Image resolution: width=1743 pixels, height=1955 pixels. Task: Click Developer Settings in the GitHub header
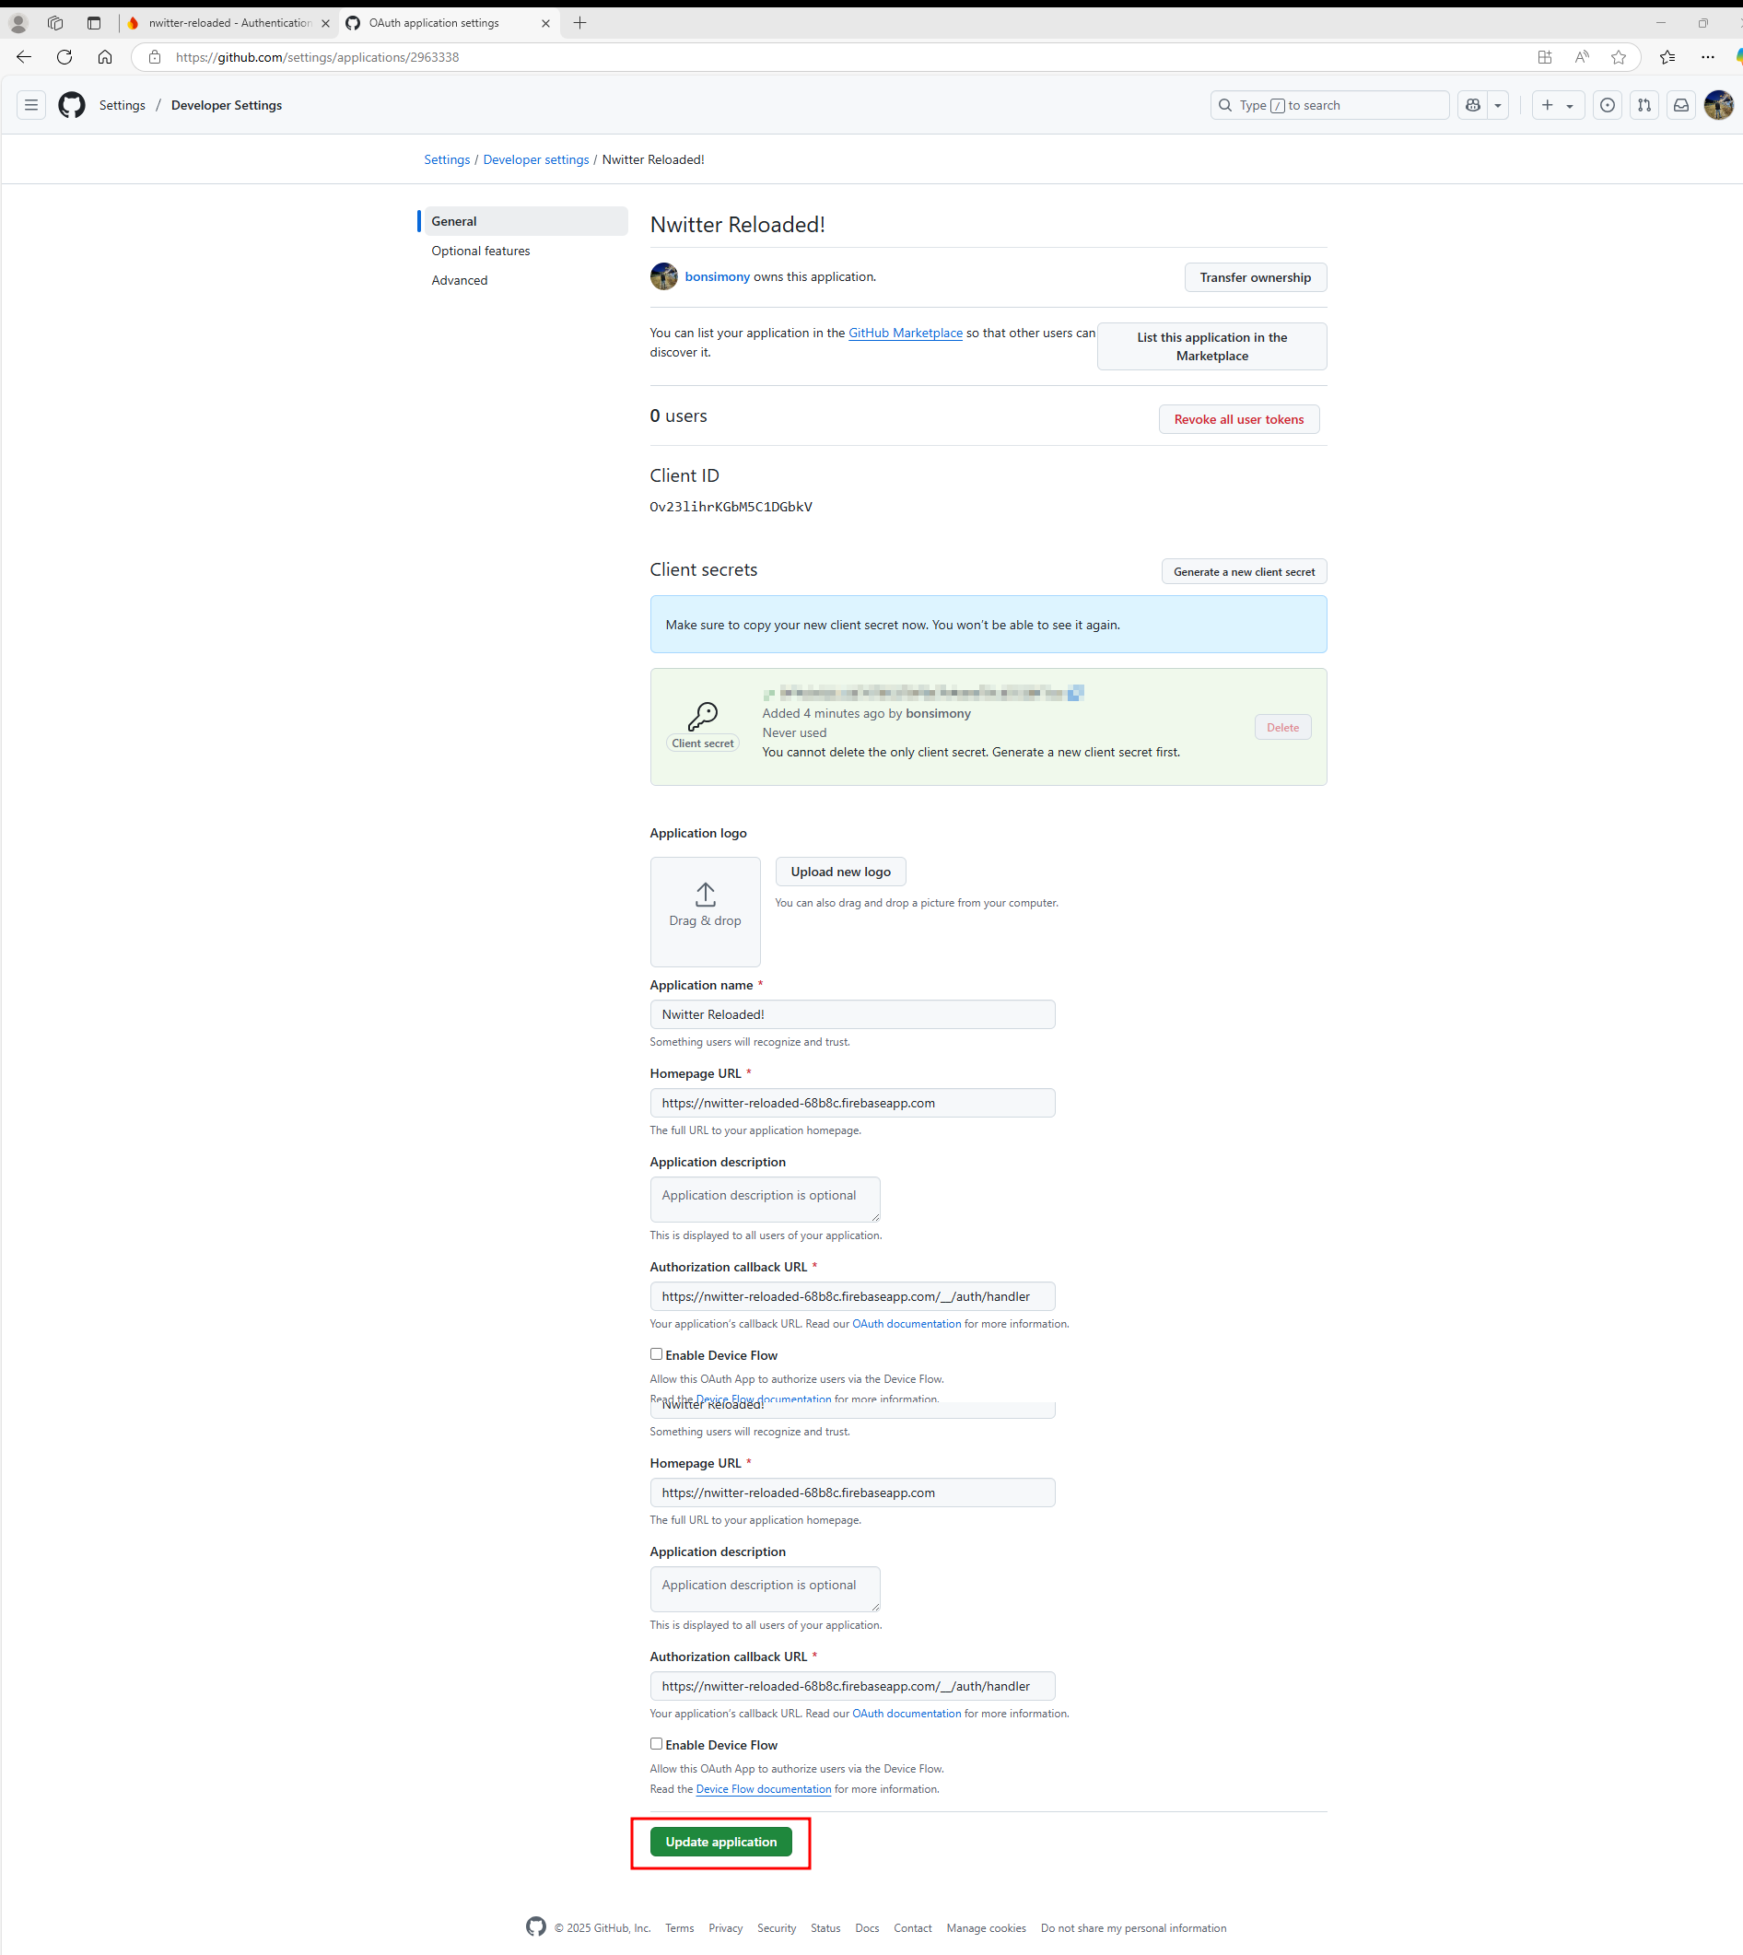[x=227, y=105]
